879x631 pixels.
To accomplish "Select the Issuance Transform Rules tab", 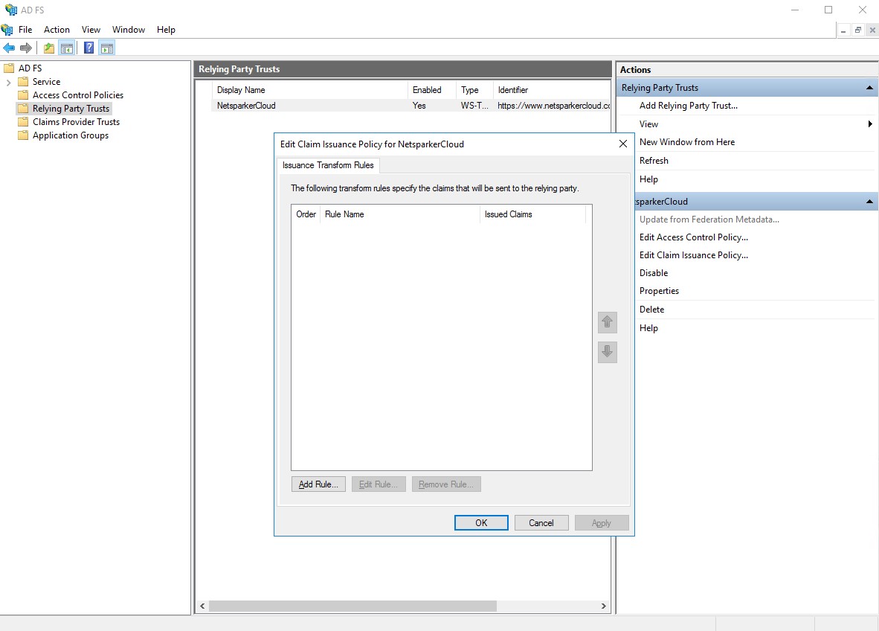I will (x=328, y=165).
